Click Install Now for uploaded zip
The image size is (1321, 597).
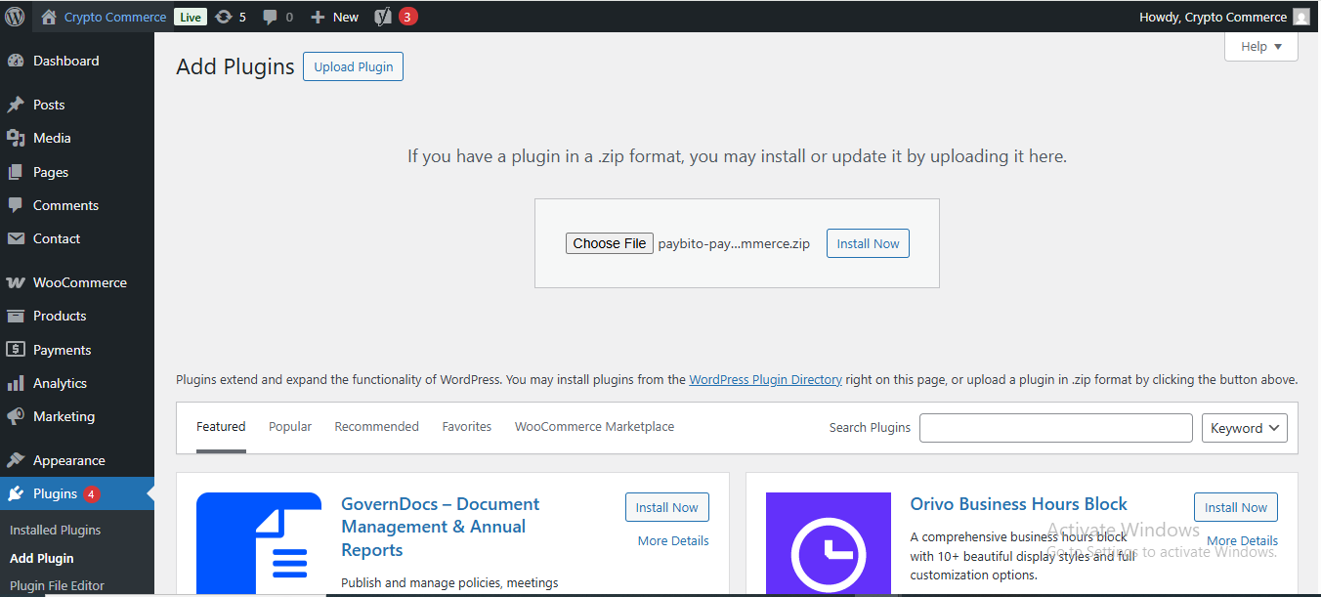pos(868,243)
